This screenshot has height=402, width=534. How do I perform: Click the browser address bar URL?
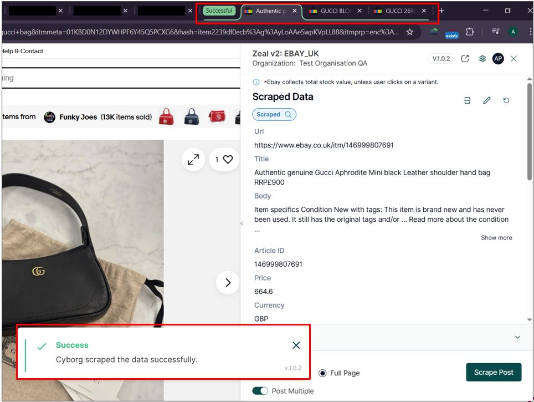click(x=201, y=32)
